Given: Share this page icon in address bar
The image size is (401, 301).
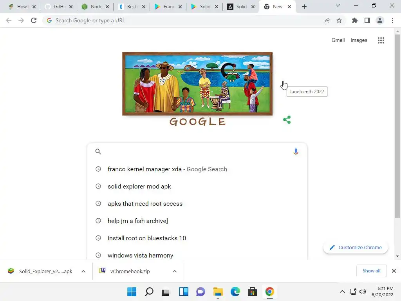Looking at the screenshot, I should [x=327, y=20].
